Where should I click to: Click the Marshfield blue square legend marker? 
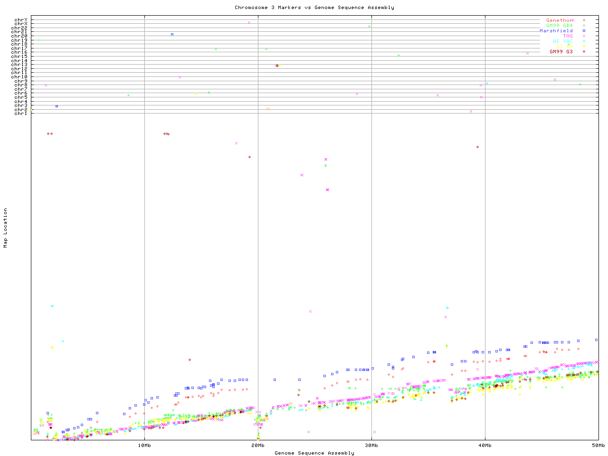tap(584, 31)
